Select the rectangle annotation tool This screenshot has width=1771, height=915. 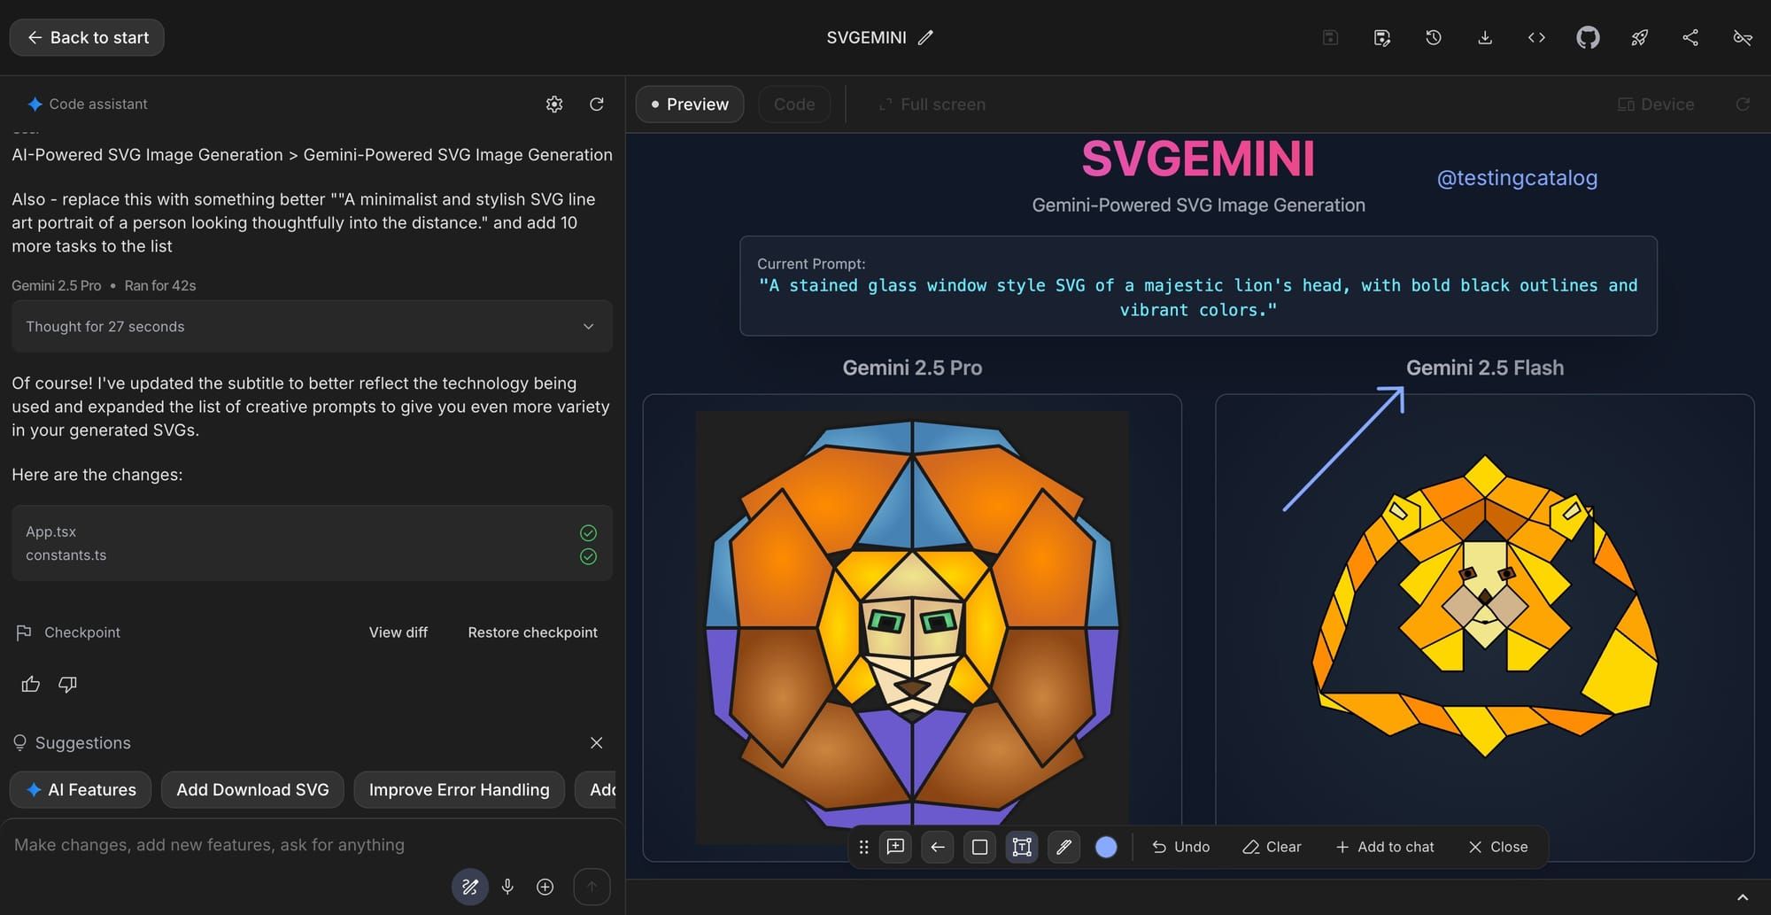pyautogui.click(x=979, y=847)
